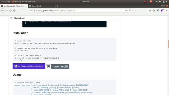Open a new tab with plus button
The height and width of the screenshot is (95, 169).
pyautogui.click(x=58, y=6)
